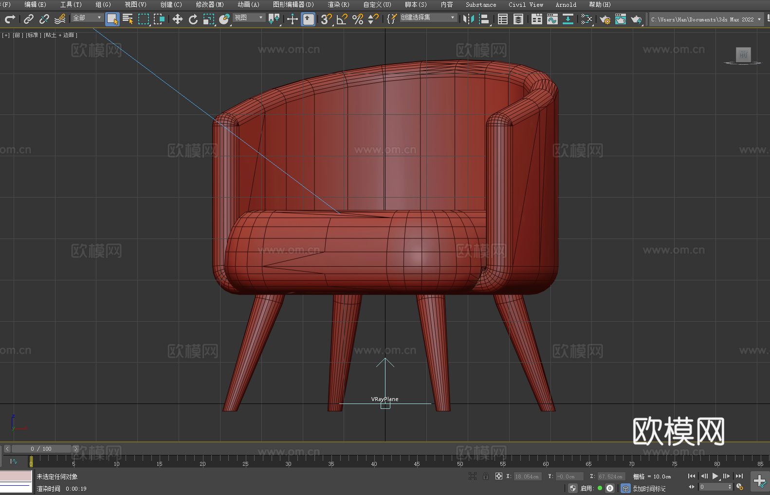Open Scene Explorer toggle icon
The image size is (770, 495).
tap(503, 19)
